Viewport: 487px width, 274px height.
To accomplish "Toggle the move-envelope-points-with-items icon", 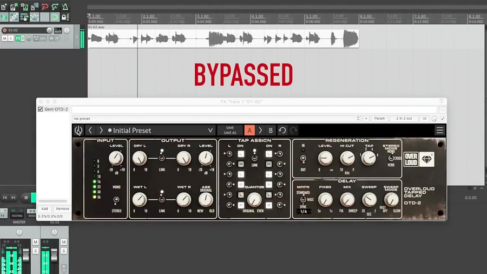I will point(35,17).
